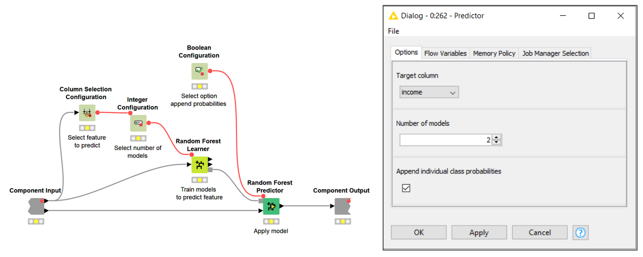Click the 'Append individual class probabilities' label
Screen dimensions: 643x257
coord(449,171)
